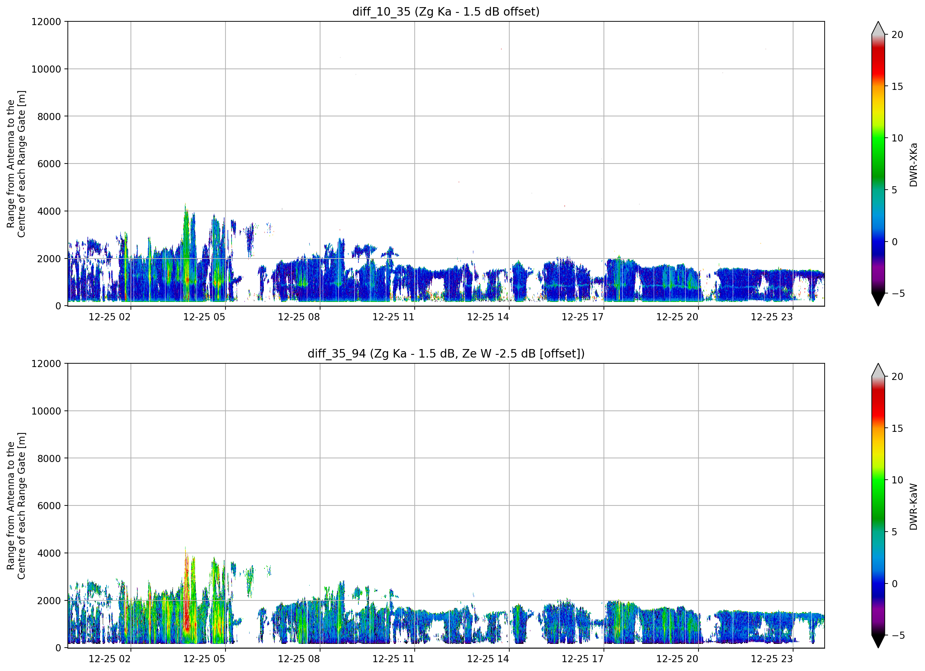
Task: Click '12-25 17' tick under diff_10_35 plot
Action: pos(583,317)
